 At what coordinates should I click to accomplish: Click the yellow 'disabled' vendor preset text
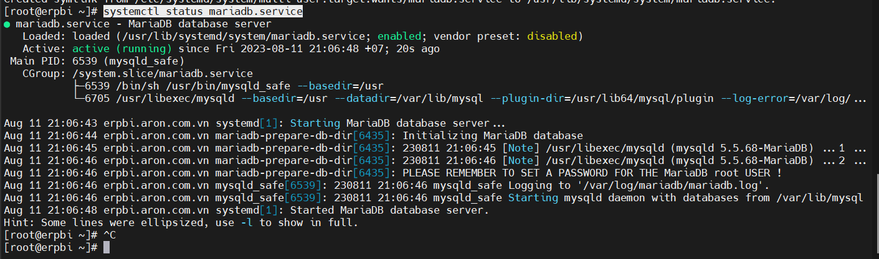[552, 36]
